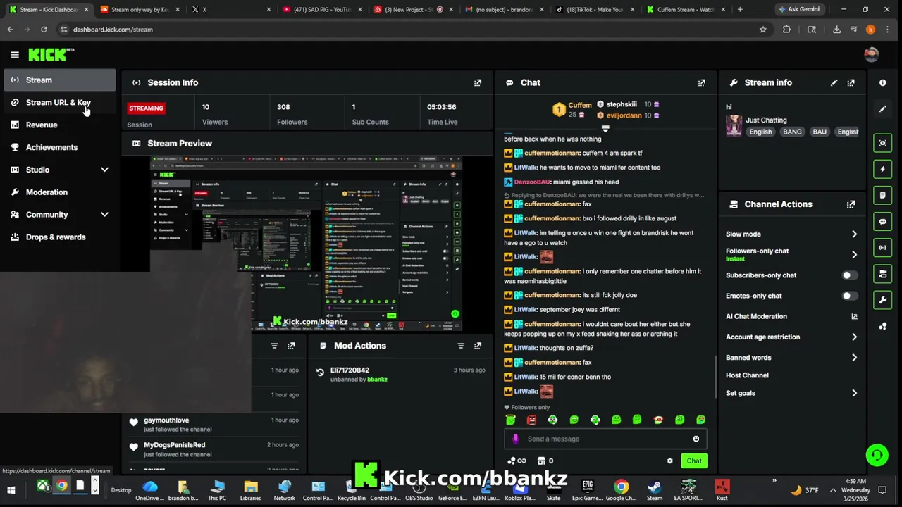Collapse the chat leaderboard arrow
This screenshot has height=507, width=902.
(x=605, y=129)
